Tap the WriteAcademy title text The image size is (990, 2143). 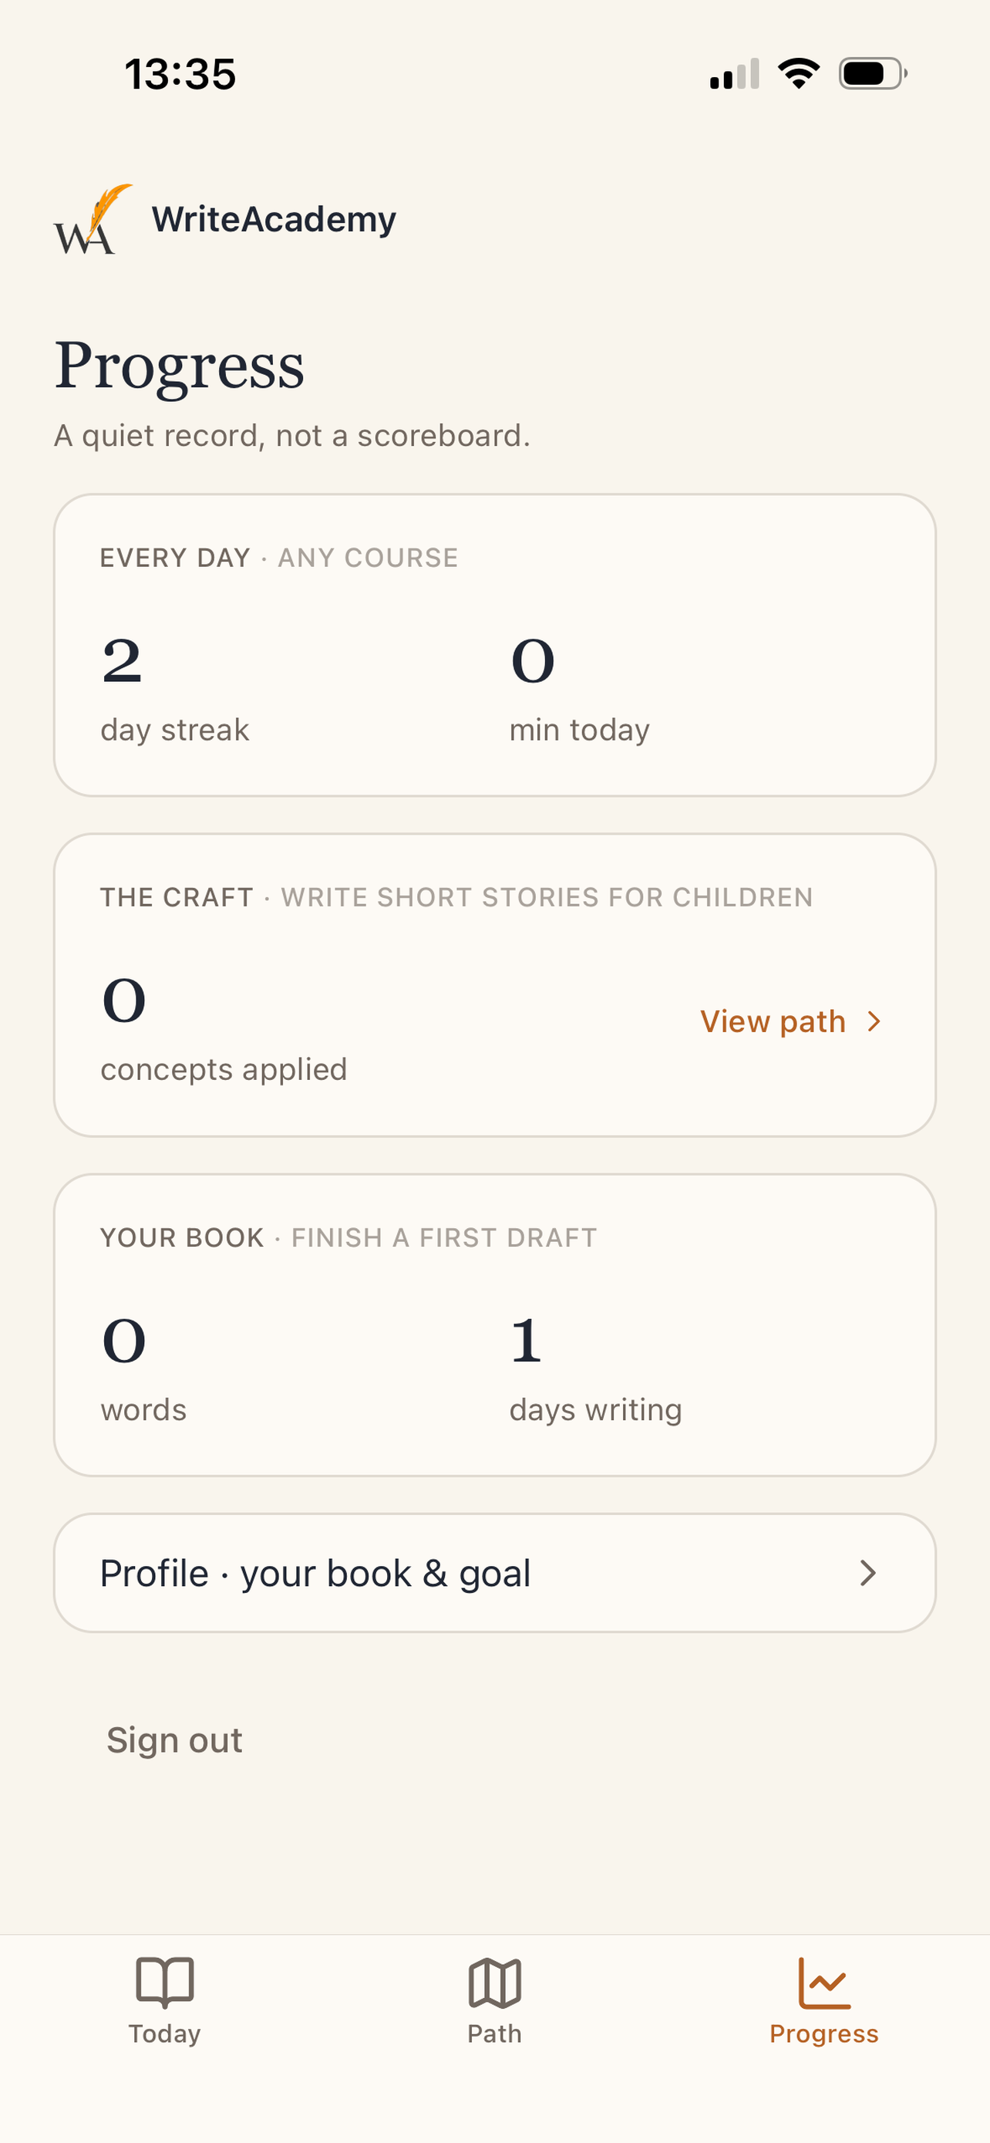274,220
